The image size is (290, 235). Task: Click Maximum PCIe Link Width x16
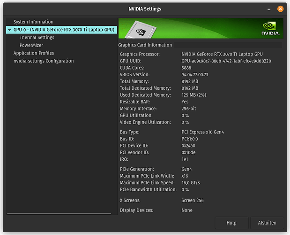point(185,176)
